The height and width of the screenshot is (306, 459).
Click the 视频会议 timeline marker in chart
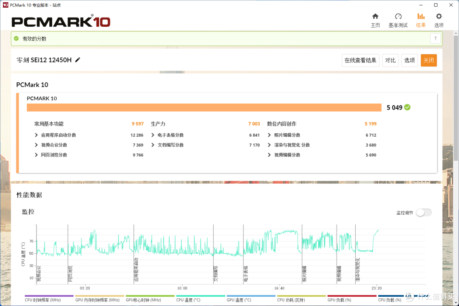pyautogui.click(x=39, y=274)
